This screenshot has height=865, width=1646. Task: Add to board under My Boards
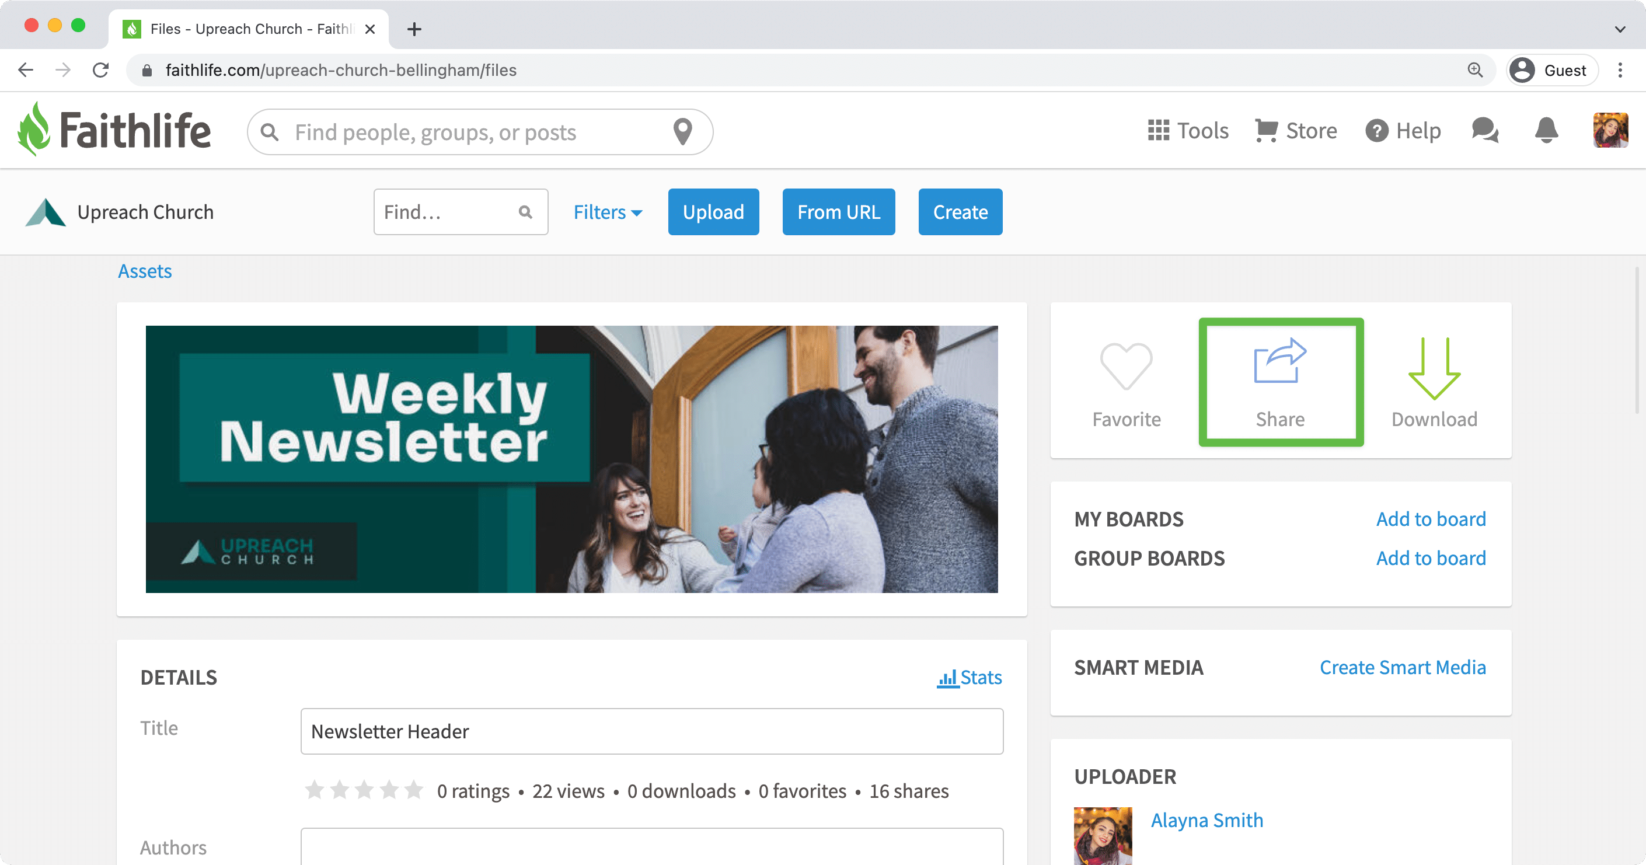coord(1431,519)
